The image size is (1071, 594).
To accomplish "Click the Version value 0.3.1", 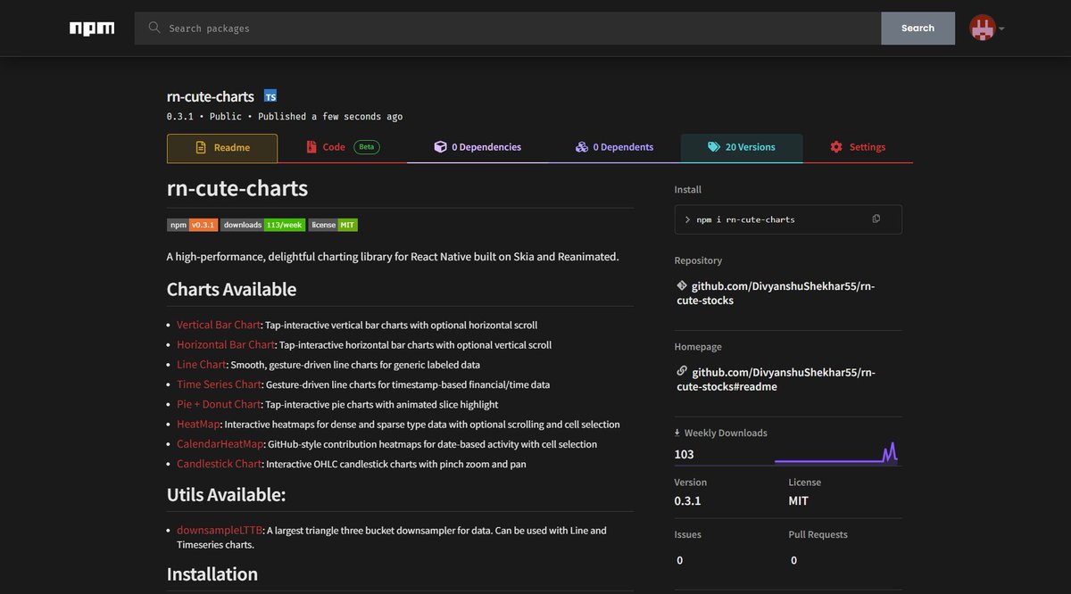I will 687,500.
